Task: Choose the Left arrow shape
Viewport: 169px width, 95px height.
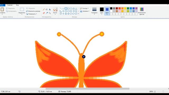Action: [x=73, y=11]
